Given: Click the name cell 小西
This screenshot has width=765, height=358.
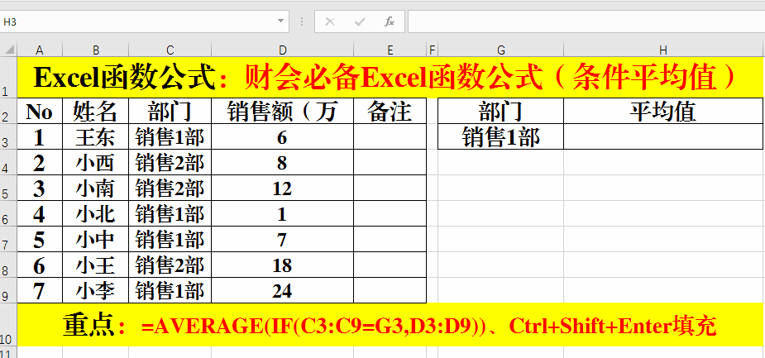Looking at the screenshot, I should 96,162.
